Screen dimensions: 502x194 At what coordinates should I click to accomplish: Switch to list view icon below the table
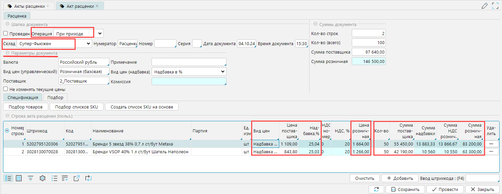[x=8, y=178]
